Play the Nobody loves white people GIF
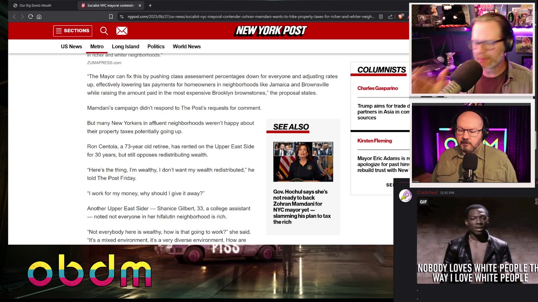The width and height of the screenshot is (538, 302). [477, 240]
